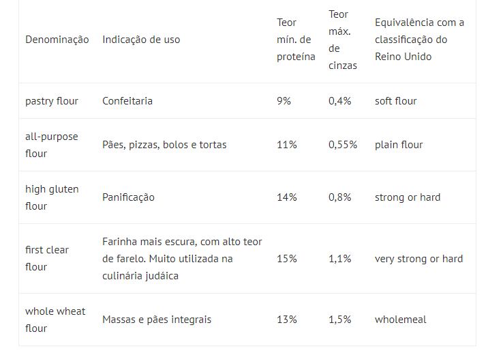Click the 'wholemeal' equivalence cell
Screen dimensions: 503x351
coord(400,320)
